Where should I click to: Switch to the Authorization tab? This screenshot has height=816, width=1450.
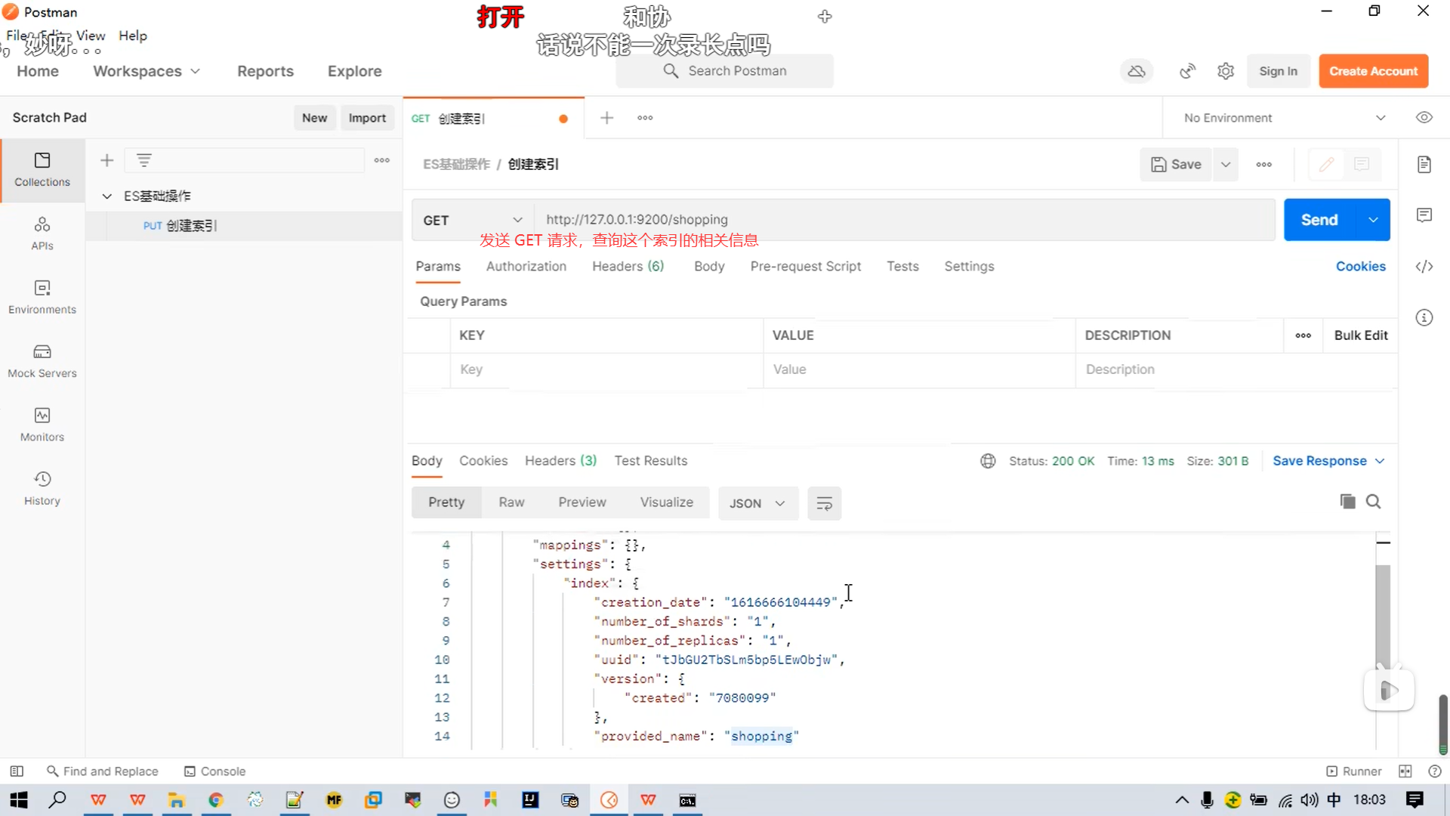(x=526, y=266)
